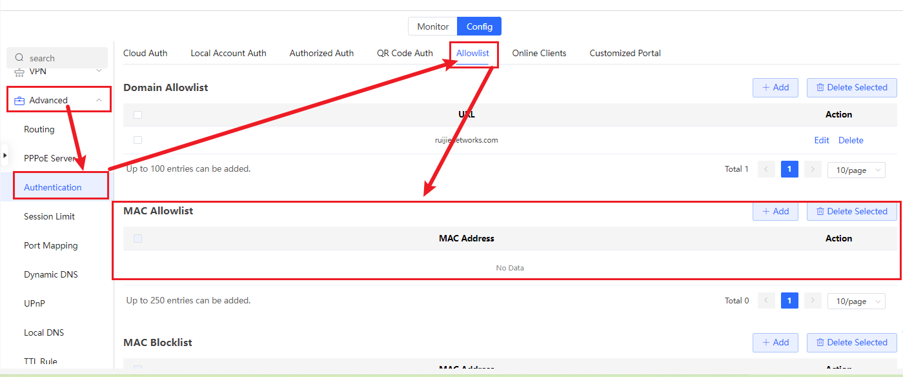Check the select-all box in MAC Allowlist header
903x377 pixels.
[x=137, y=239]
